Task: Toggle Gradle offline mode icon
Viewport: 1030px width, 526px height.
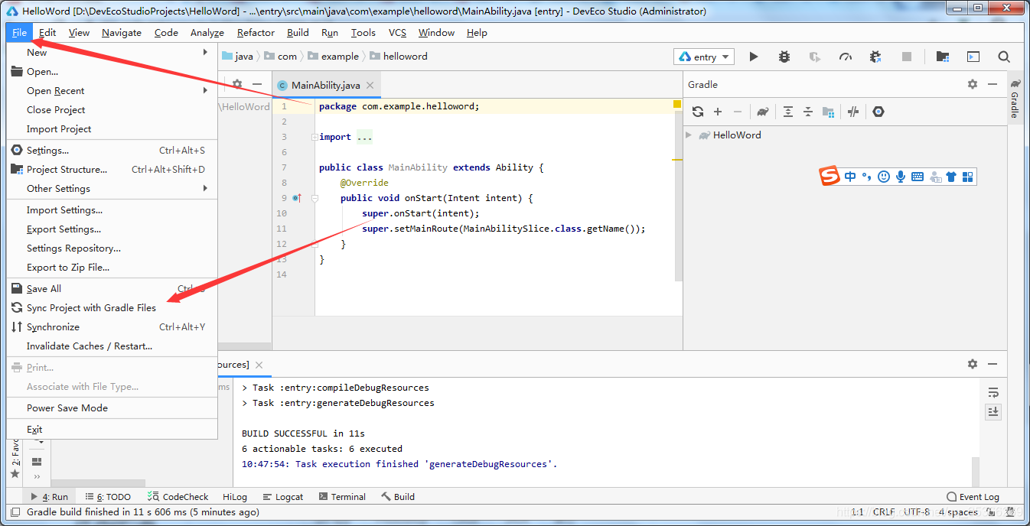Action: click(x=853, y=112)
